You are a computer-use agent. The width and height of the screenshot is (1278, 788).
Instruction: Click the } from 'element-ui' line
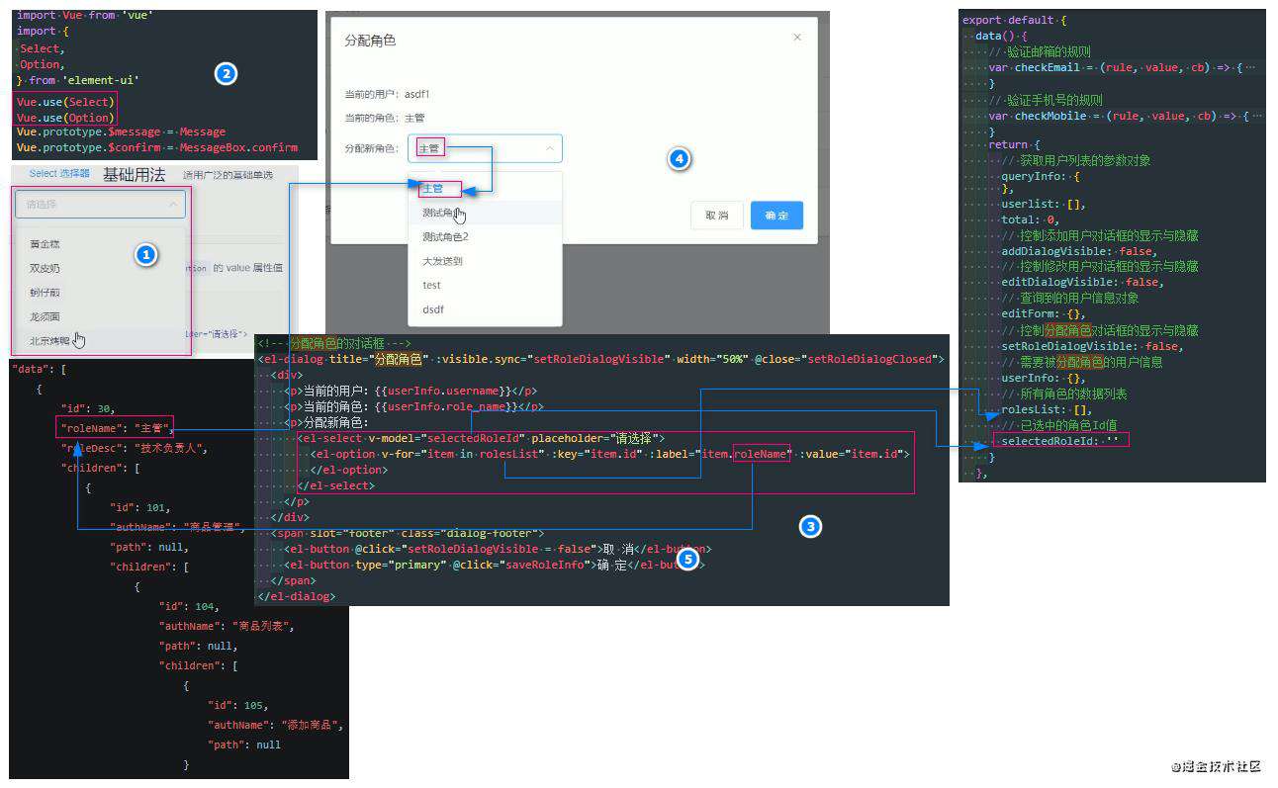(78, 80)
